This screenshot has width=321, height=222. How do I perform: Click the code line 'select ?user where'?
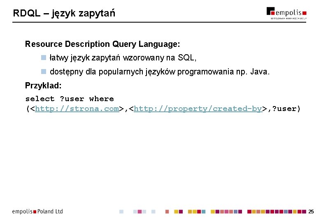70,99
